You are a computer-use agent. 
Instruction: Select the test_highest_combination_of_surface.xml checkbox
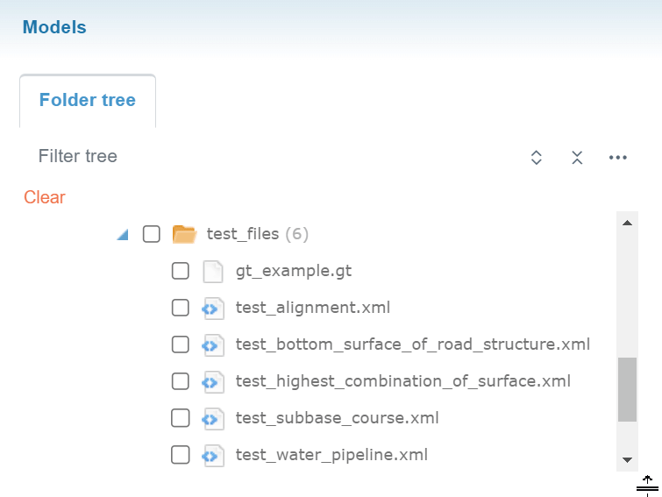[181, 381]
